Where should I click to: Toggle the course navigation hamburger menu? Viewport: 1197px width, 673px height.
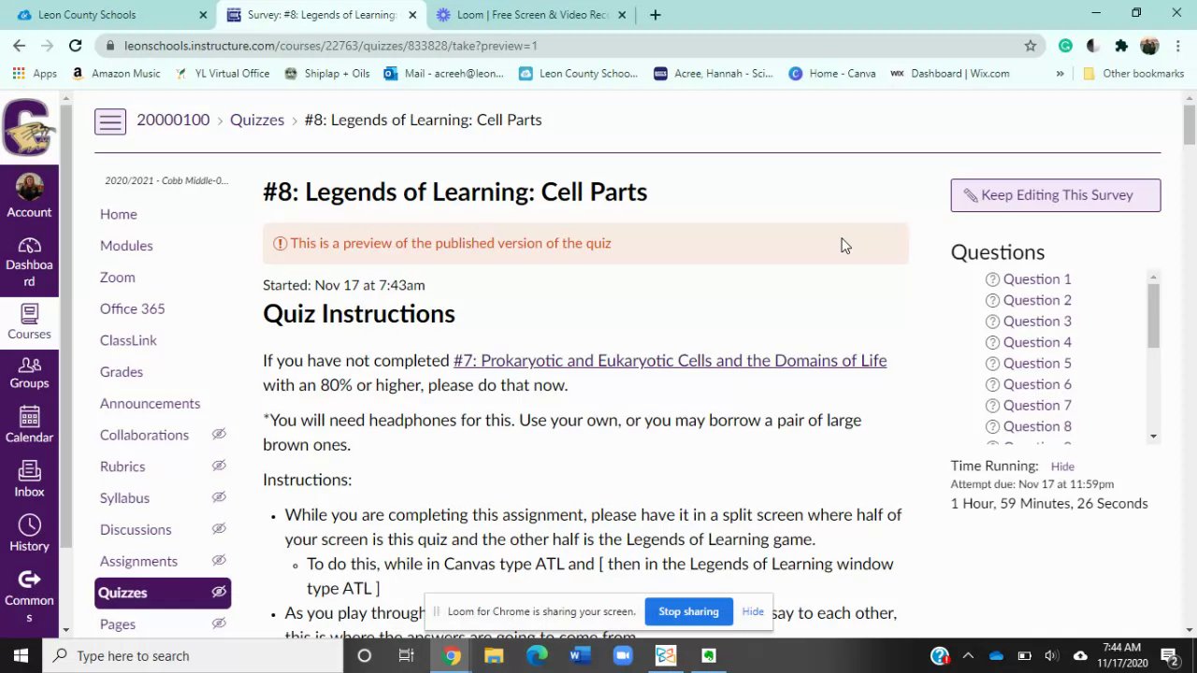110,122
